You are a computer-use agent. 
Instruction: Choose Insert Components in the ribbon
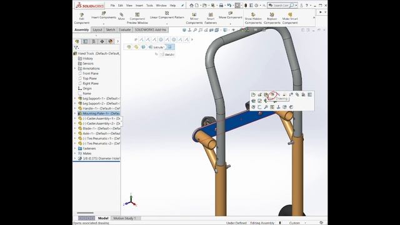(x=104, y=15)
